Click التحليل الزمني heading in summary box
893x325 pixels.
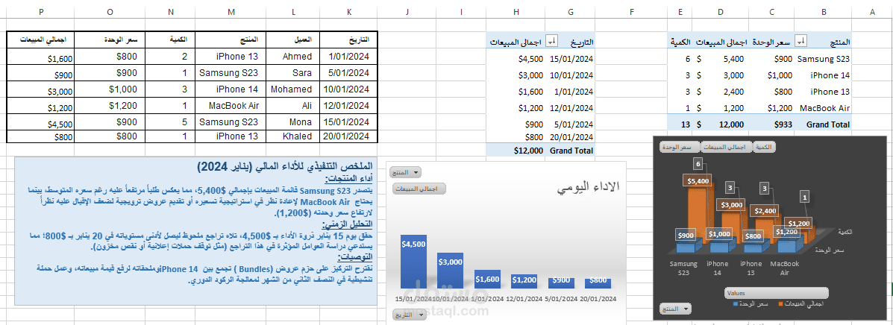(x=347, y=224)
